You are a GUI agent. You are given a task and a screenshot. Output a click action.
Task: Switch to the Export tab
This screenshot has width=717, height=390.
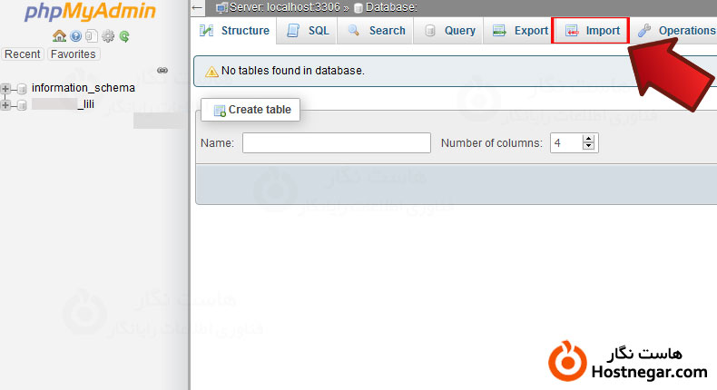click(x=520, y=31)
